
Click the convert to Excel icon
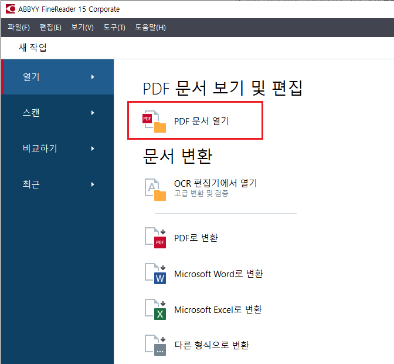(x=155, y=309)
